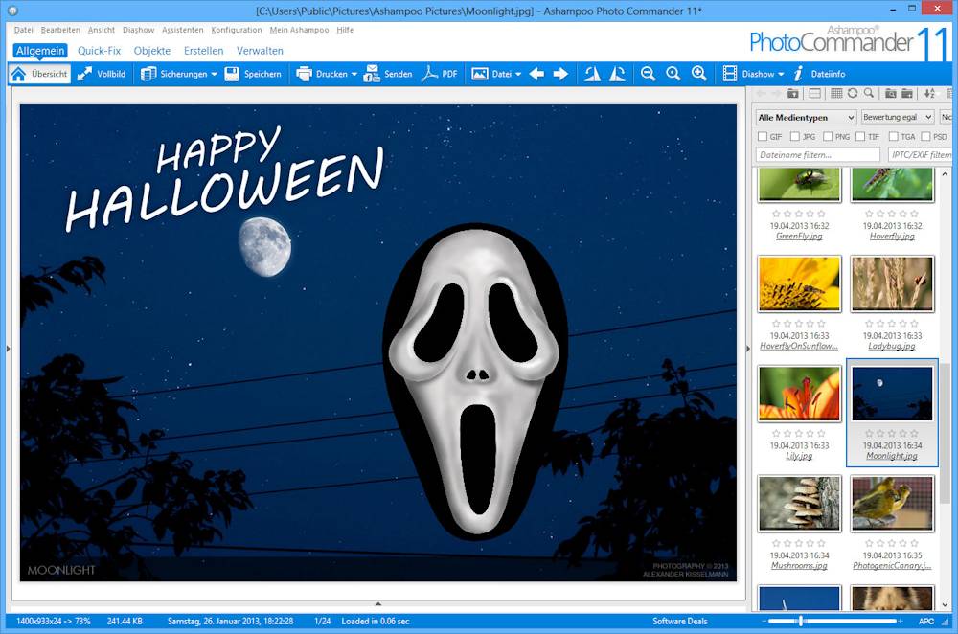Expand the Bewertung egal dropdown
This screenshot has height=634, width=958.
click(x=897, y=118)
